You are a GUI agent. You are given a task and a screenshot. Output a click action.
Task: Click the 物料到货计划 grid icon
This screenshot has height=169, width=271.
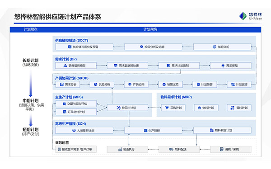[211, 130]
